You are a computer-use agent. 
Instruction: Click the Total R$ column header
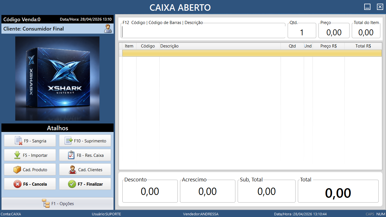[363, 46]
